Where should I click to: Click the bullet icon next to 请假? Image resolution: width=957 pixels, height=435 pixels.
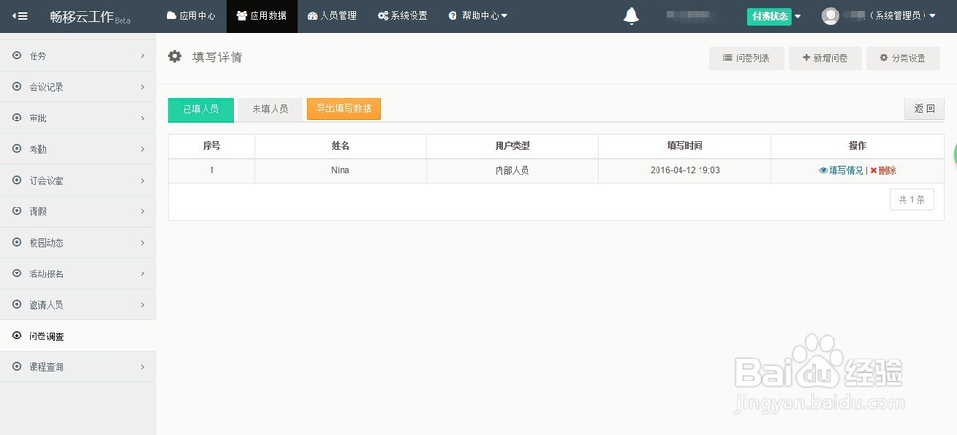[x=17, y=211]
